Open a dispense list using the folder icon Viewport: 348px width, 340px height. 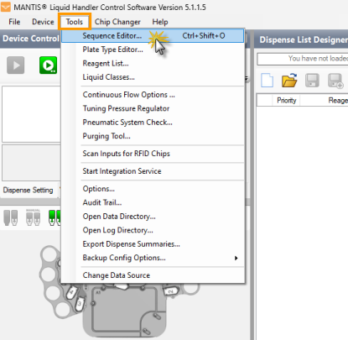click(x=289, y=81)
